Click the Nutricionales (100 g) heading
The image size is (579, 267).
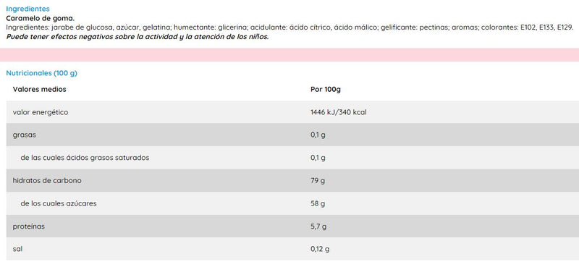[42, 73]
